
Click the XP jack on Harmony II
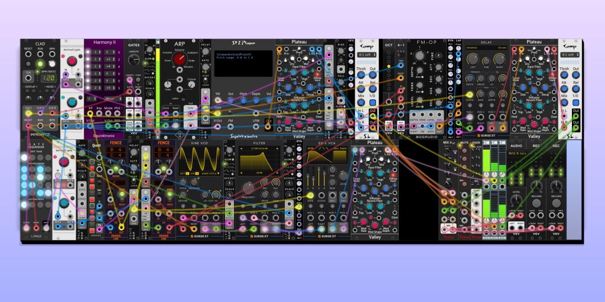click(90, 114)
